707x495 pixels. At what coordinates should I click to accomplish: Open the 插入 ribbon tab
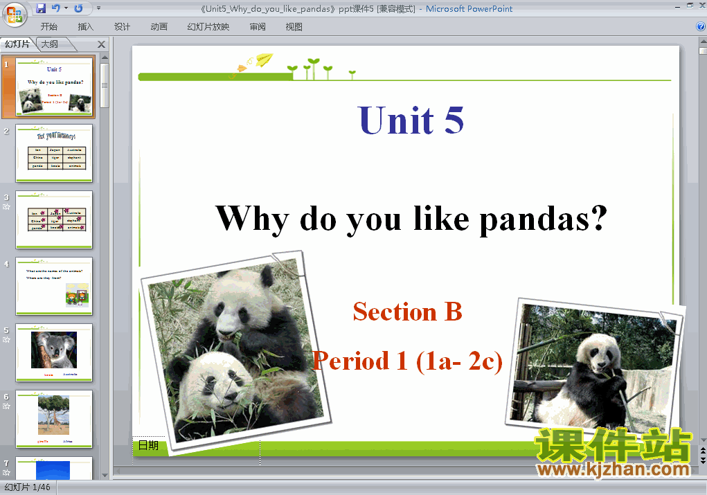coord(86,26)
